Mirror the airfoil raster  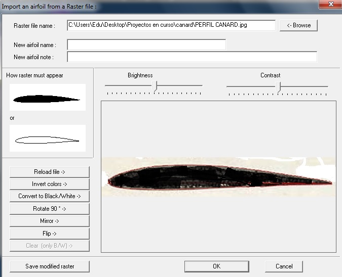coord(50,221)
